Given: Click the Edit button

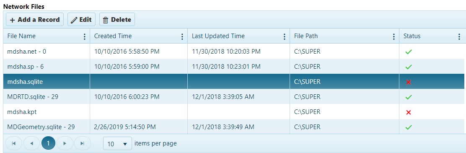Looking at the screenshot, I should 81,20.
